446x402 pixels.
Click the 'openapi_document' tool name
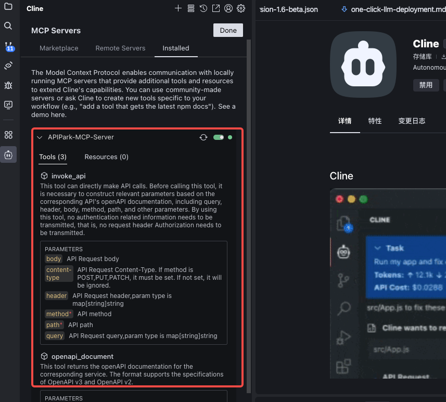tap(83, 357)
